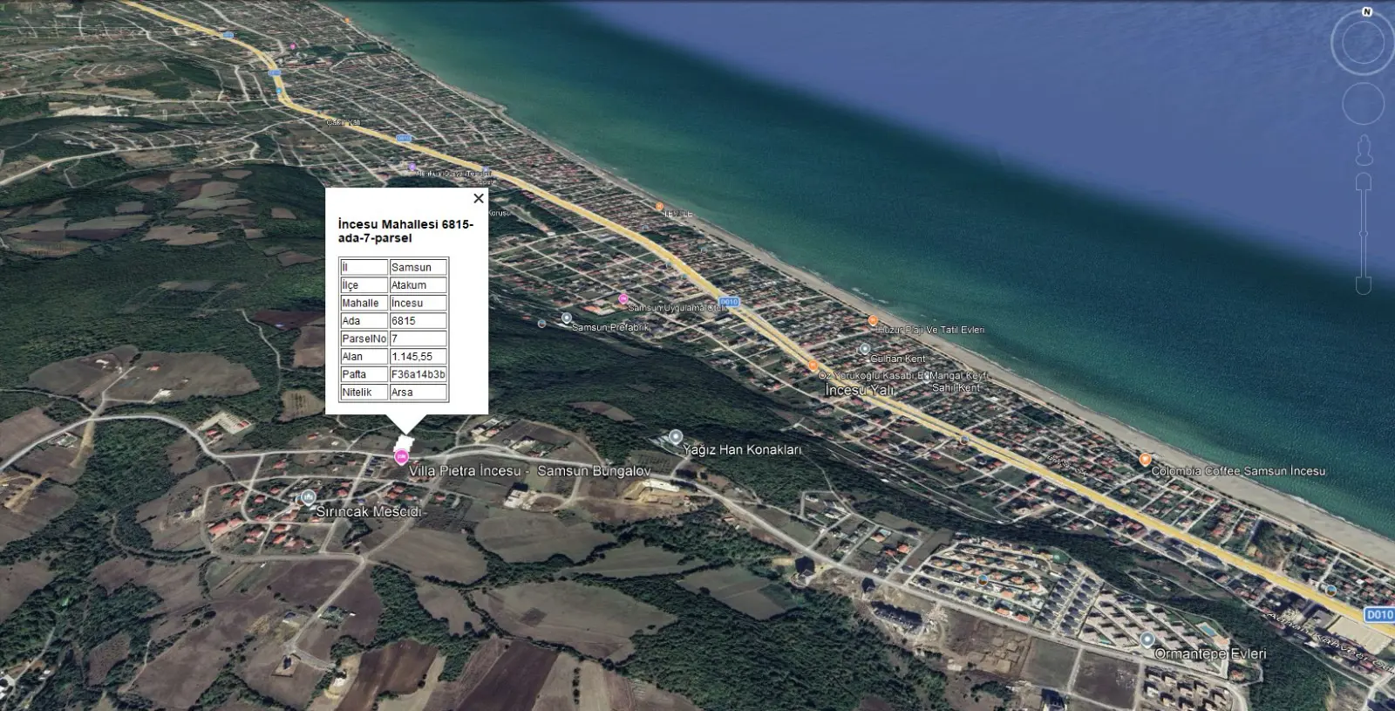Click the 'İncesu Yalı' neighborhood label
The width and height of the screenshot is (1395, 711).
pyautogui.click(x=860, y=390)
